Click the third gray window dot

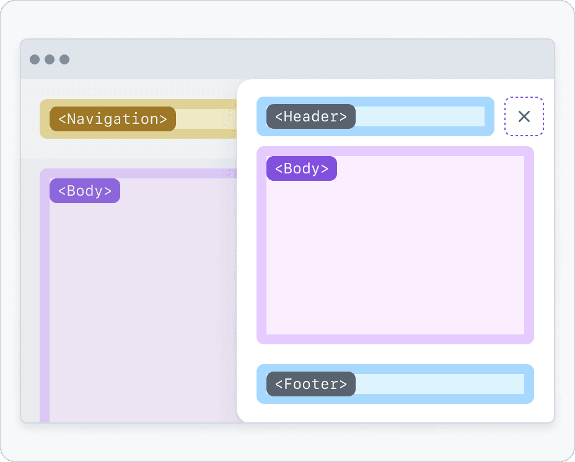[x=64, y=59]
